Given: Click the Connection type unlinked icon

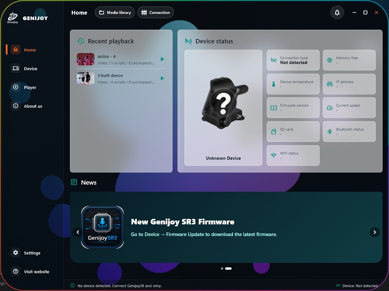Looking at the screenshot, I should tap(274, 60).
